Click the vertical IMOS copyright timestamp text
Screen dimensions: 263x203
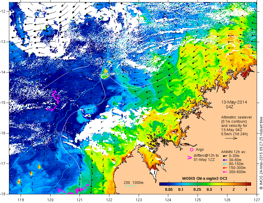pyautogui.click(x=261, y=153)
